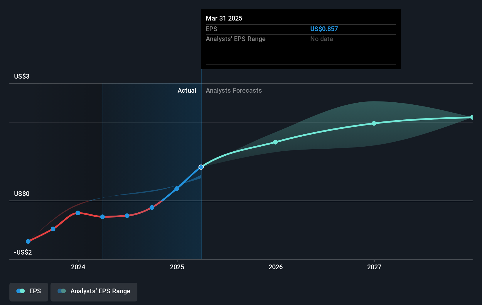Screen dimensions: 482x305
Task: Click the Actual label
Action: click(187, 90)
